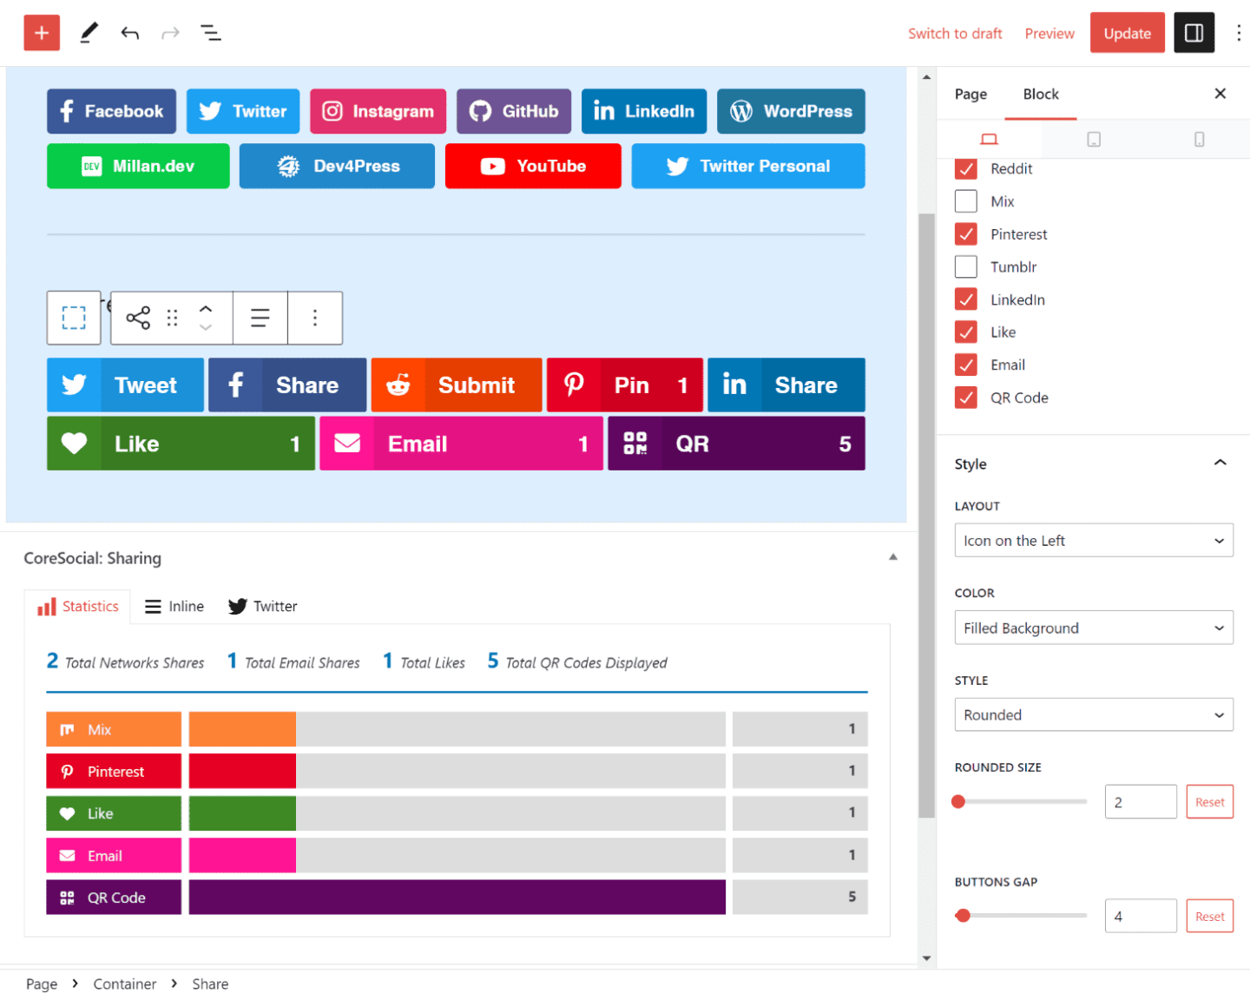Open the document overview list view

[x=211, y=33]
